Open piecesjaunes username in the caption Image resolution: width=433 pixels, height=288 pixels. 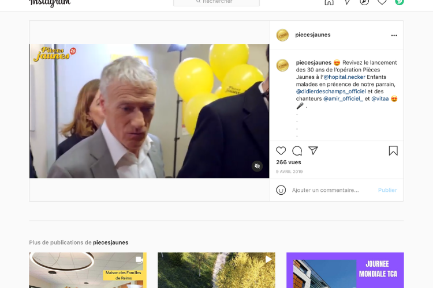313,63
